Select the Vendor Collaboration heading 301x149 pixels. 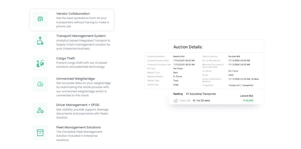click(73, 14)
